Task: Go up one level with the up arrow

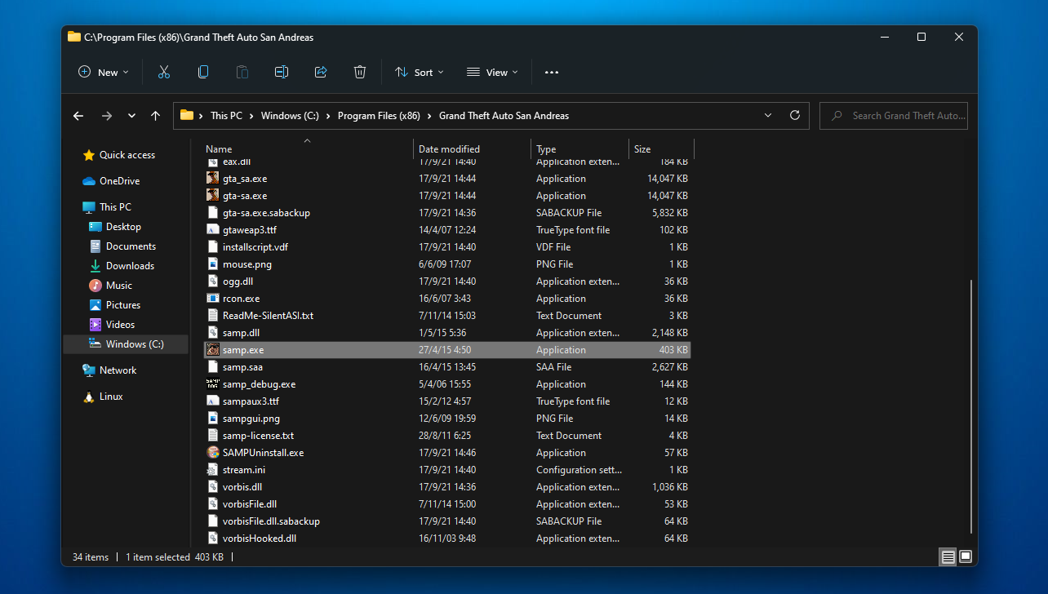Action: (155, 115)
